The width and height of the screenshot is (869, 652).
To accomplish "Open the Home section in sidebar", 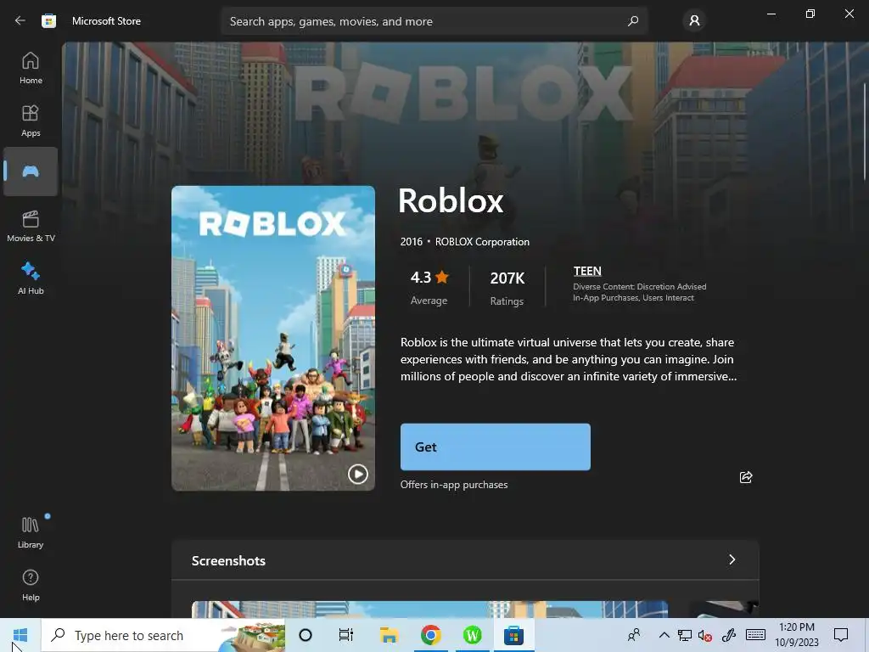I will click(x=31, y=68).
